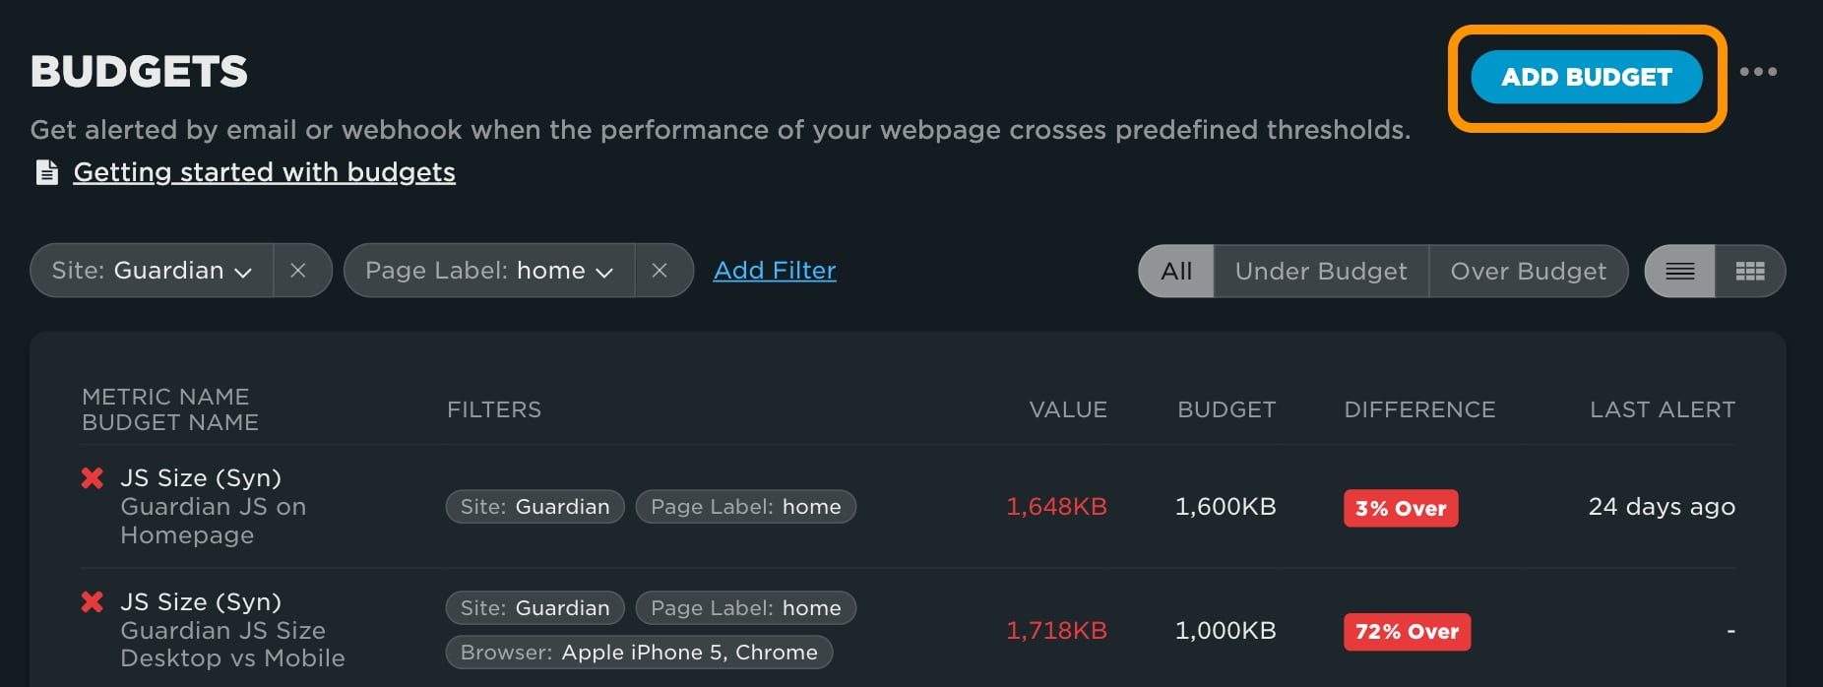Filter to Under Budget items
Viewport: 1823px width, 687px height.
(x=1321, y=271)
